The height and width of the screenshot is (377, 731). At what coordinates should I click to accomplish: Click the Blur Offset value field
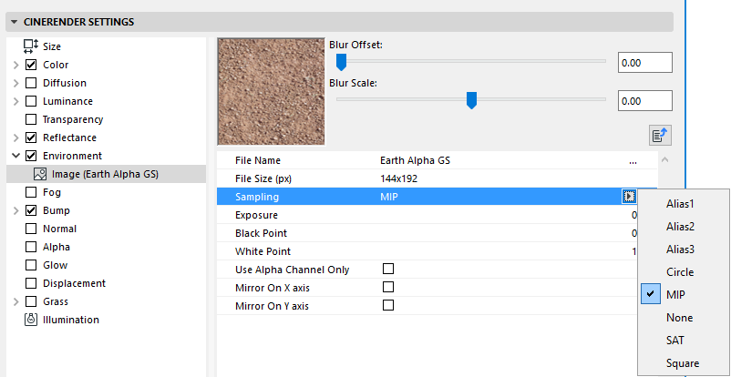pos(644,62)
